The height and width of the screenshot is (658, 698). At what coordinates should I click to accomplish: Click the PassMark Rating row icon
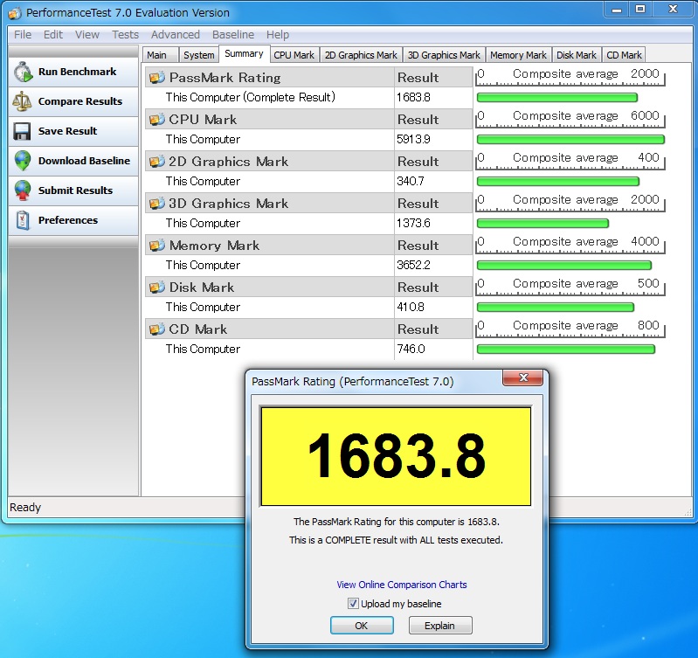(x=156, y=78)
